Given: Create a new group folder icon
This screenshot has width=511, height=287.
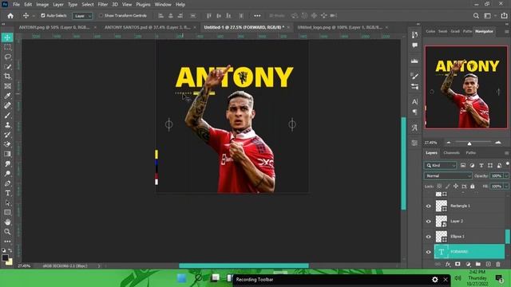Looking at the screenshot, I should click(478, 264).
